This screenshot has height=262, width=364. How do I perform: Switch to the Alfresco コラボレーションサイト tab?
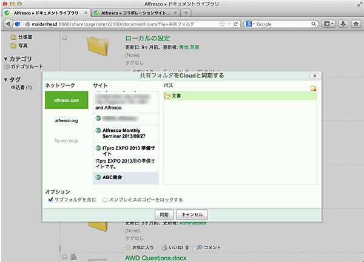point(132,12)
